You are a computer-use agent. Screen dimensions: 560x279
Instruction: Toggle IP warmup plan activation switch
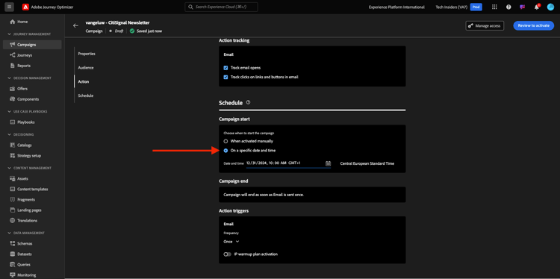coord(228,254)
